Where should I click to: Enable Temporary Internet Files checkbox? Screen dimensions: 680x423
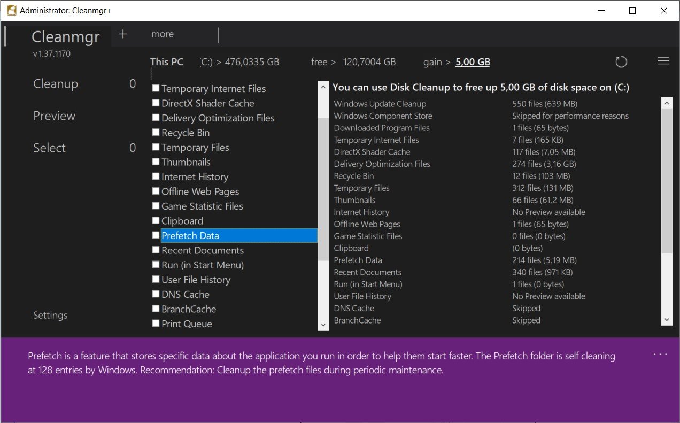pos(156,88)
